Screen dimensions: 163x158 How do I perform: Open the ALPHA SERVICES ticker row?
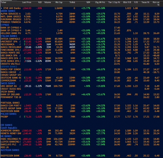[11, 14]
